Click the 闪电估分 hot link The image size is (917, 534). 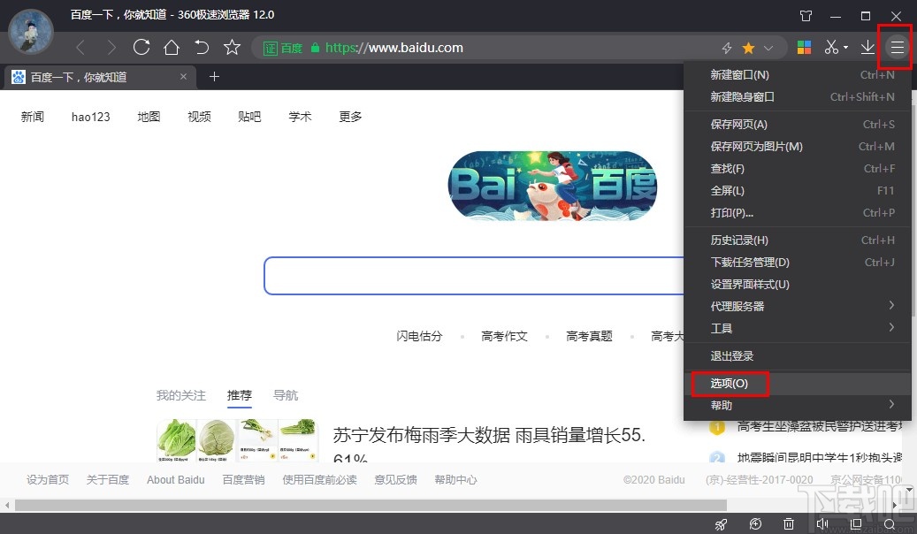coord(419,336)
